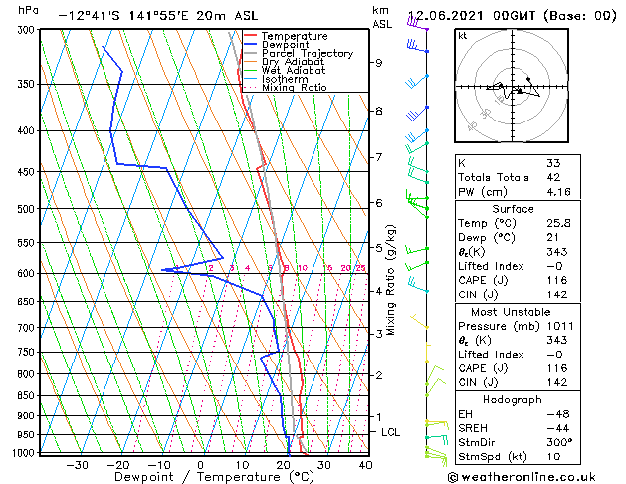The width and height of the screenshot is (626, 484).
Task: Click the -30 degree temperature axis label
Action: pyautogui.click(x=77, y=465)
